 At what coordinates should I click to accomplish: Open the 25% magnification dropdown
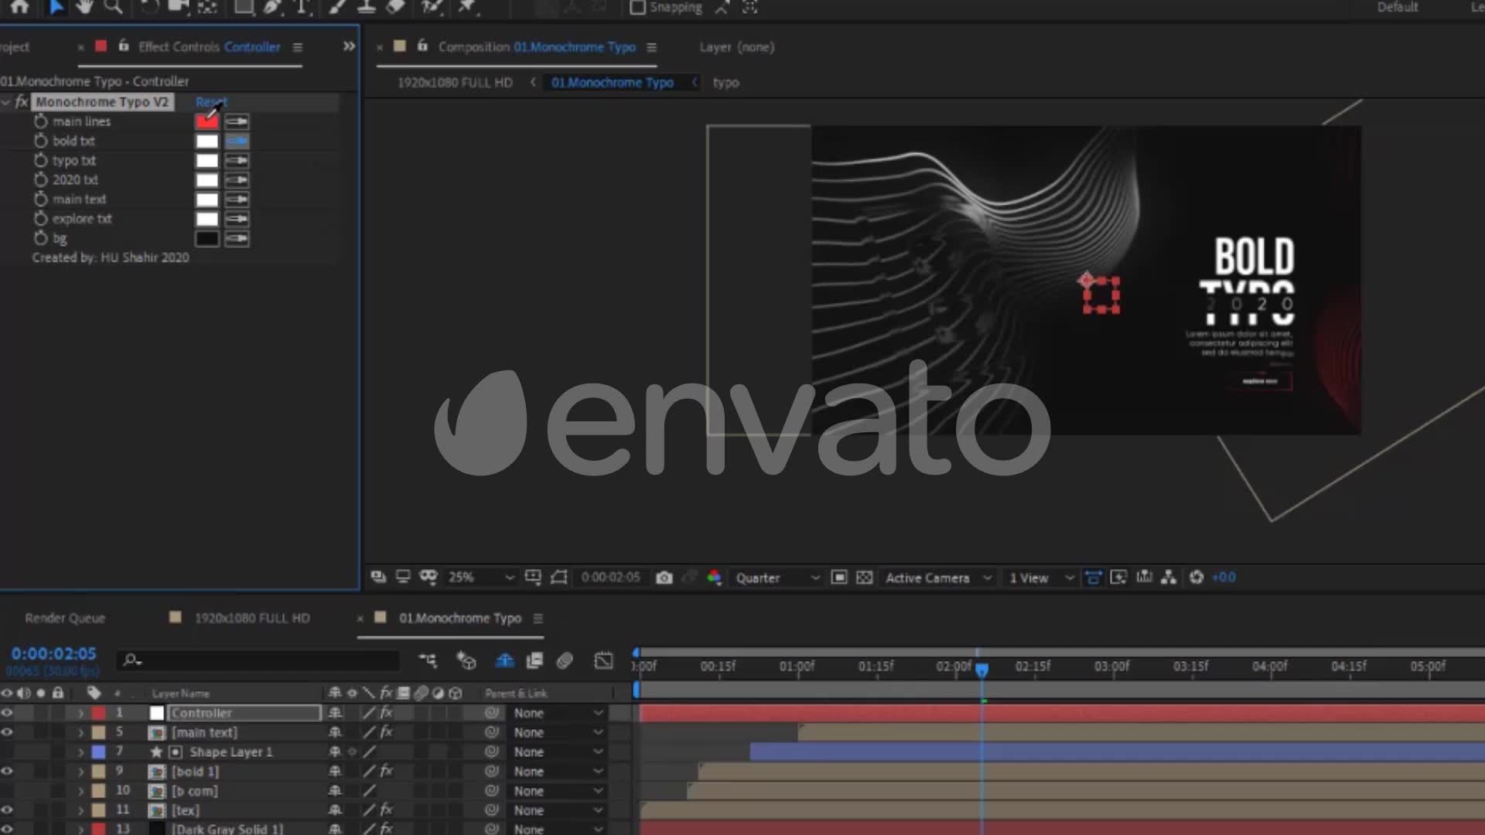click(x=481, y=578)
